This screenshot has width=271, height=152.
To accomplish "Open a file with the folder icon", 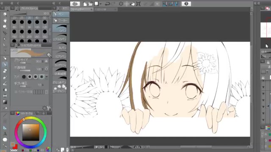I will [90, 4].
